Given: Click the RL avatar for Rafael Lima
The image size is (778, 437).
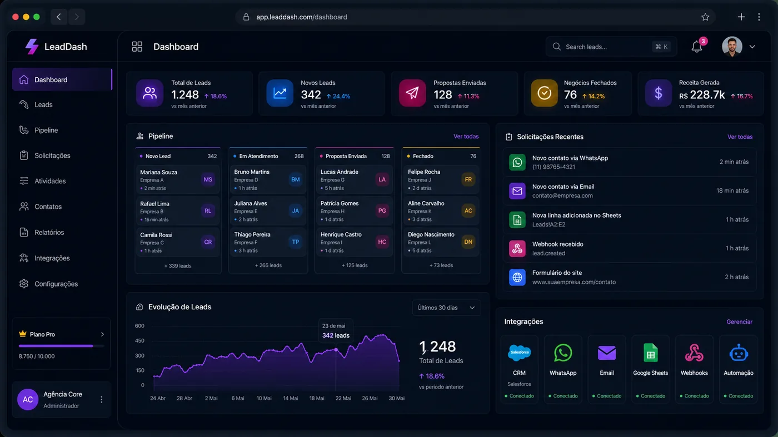Looking at the screenshot, I should click(208, 211).
